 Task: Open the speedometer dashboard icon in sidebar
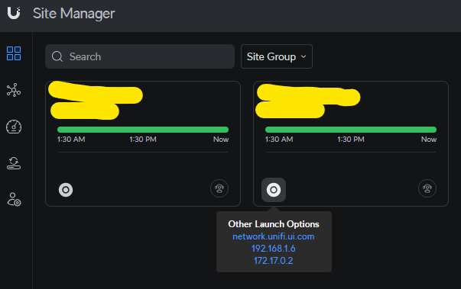[x=14, y=127]
